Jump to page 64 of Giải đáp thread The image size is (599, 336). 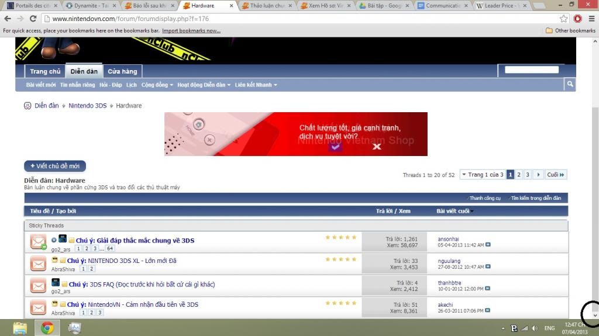pos(110,248)
